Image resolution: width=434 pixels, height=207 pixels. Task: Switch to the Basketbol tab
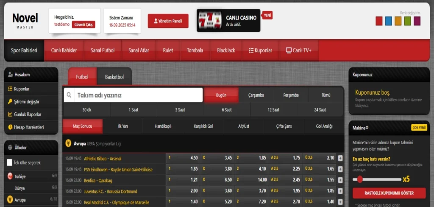[x=114, y=76]
